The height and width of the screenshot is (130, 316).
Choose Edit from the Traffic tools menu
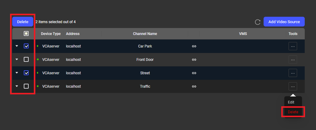[x=291, y=102]
